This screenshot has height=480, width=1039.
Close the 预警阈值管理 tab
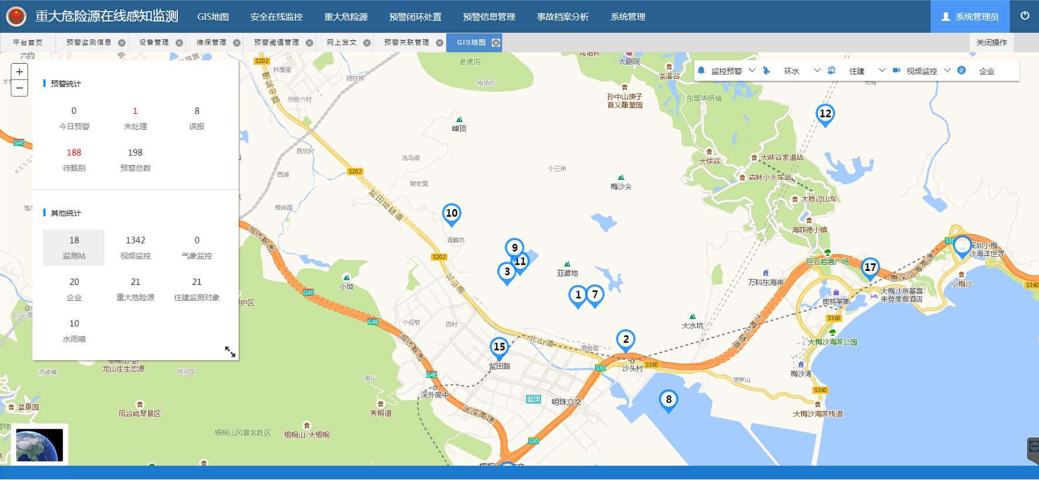(309, 43)
